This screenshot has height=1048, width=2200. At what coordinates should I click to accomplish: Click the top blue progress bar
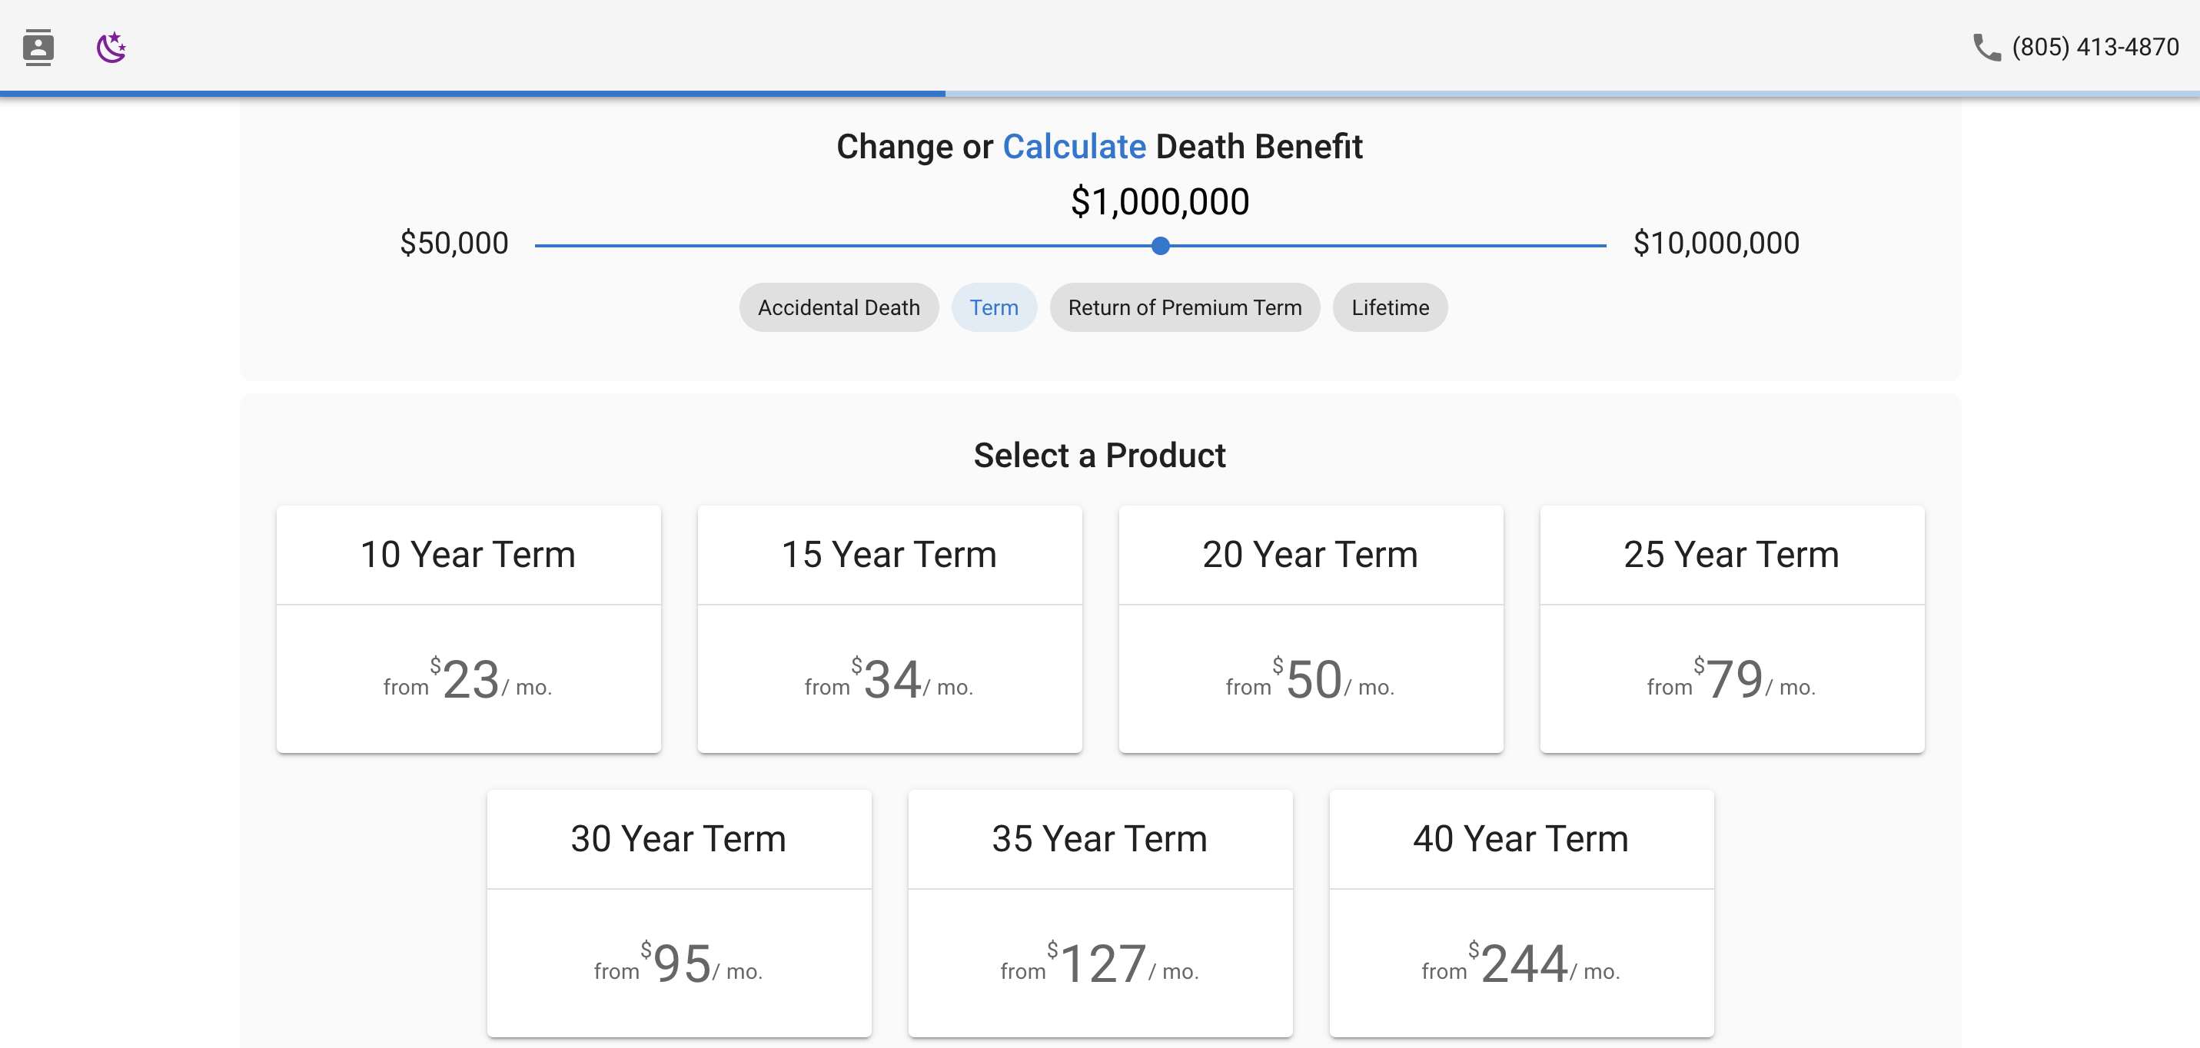click(472, 93)
